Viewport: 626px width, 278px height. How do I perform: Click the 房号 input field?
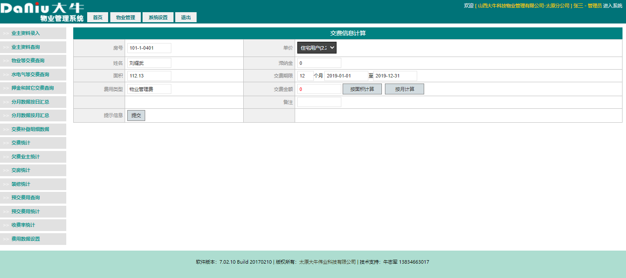pyautogui.click(x=149, y=48)
